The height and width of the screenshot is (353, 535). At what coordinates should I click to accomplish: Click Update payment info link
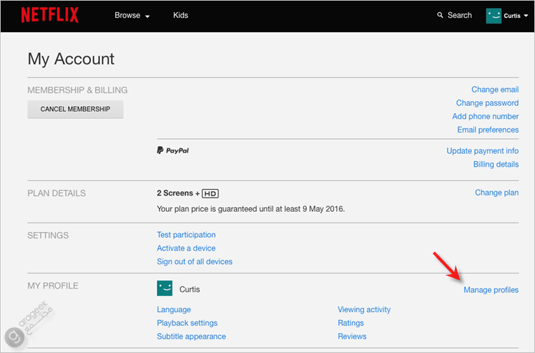(483, 151)
